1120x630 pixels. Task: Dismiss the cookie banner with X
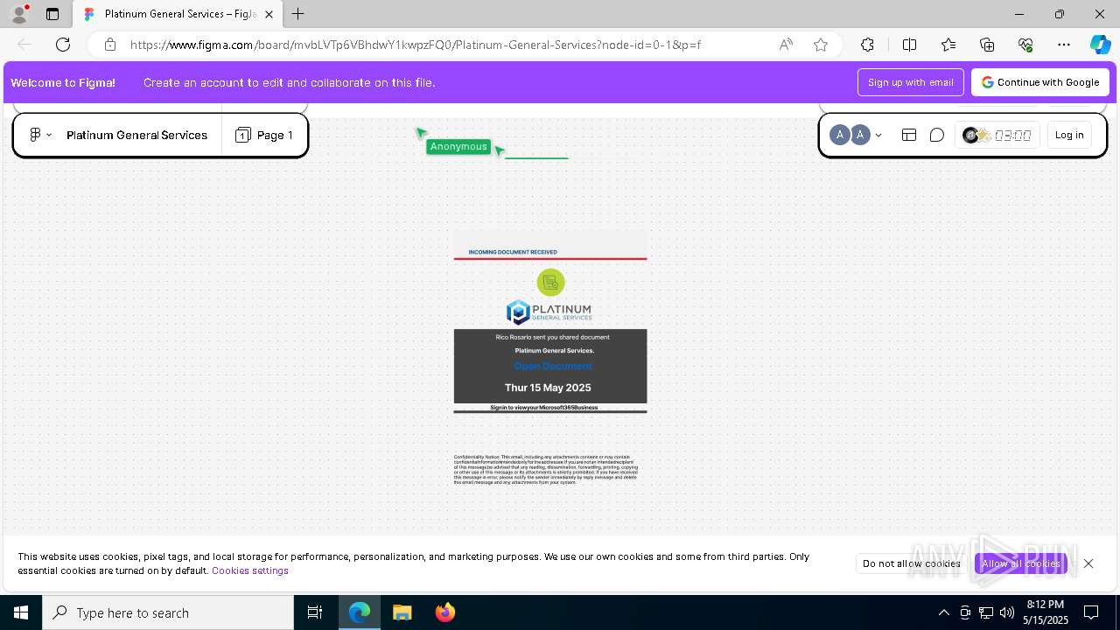[1088, 563]
